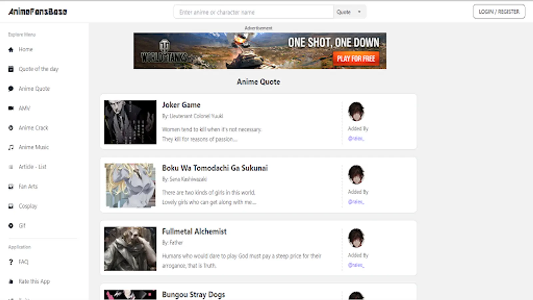The image size is (533, 300).
Task: Click the "By: Lieutenant Colonel Yuuki" line
Action: 193,116
